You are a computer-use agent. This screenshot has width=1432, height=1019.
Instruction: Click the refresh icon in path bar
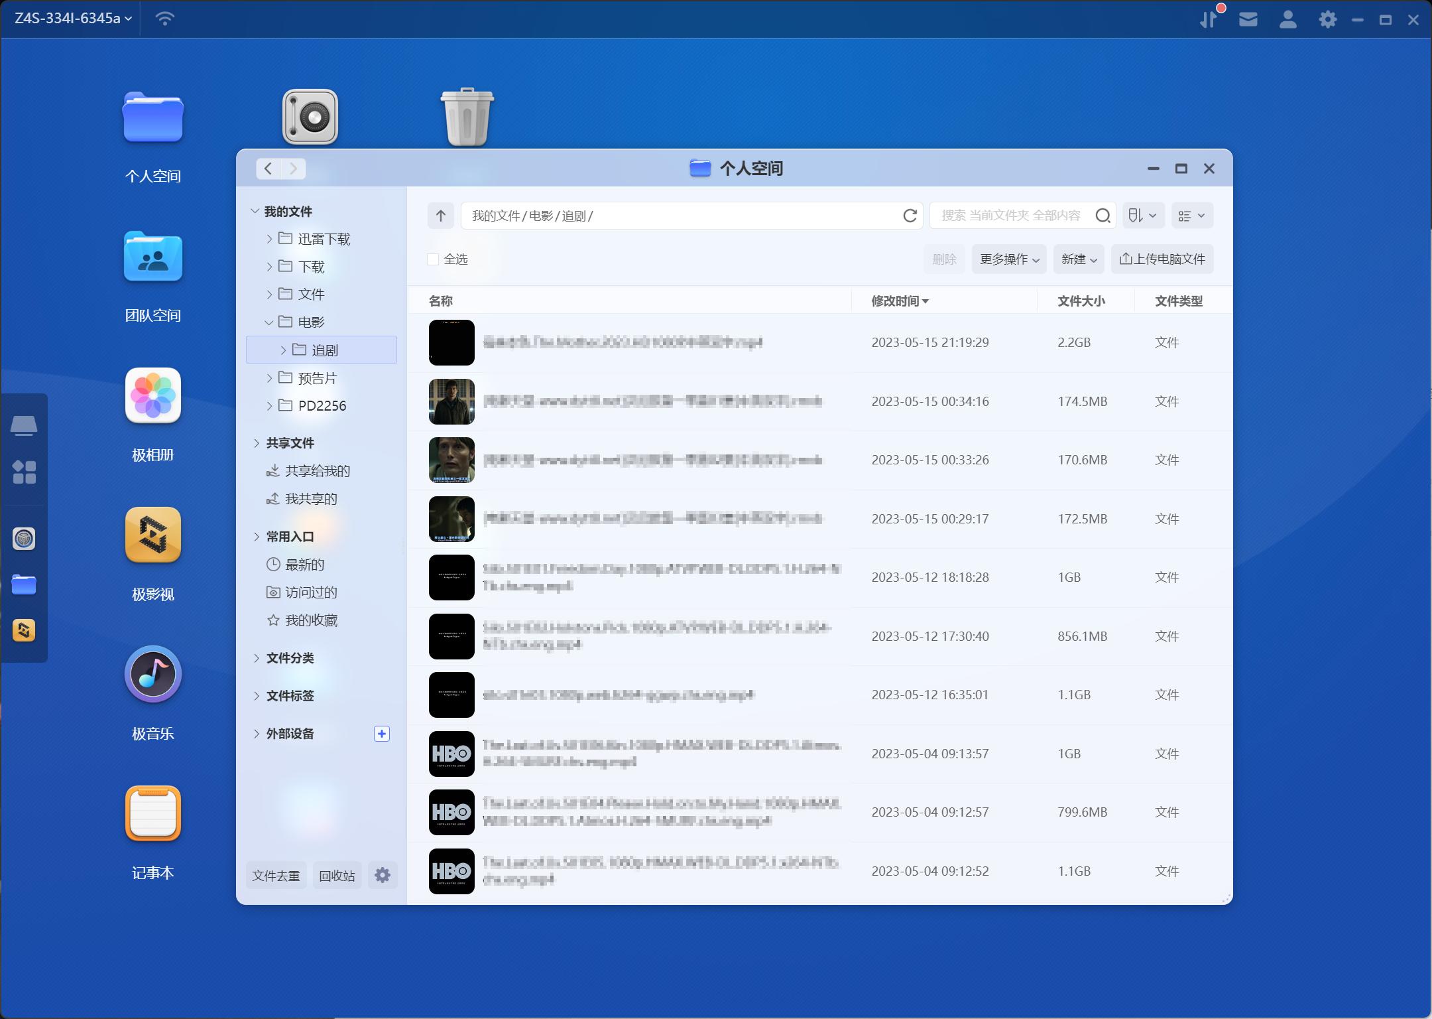click(x=910, y=216)
